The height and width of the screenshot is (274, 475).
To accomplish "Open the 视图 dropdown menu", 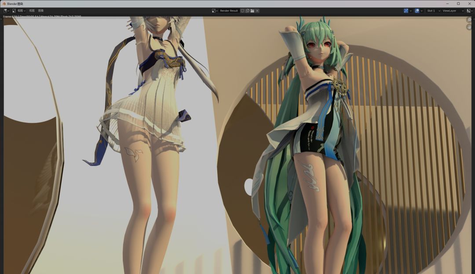I will [x=21, y=11].
